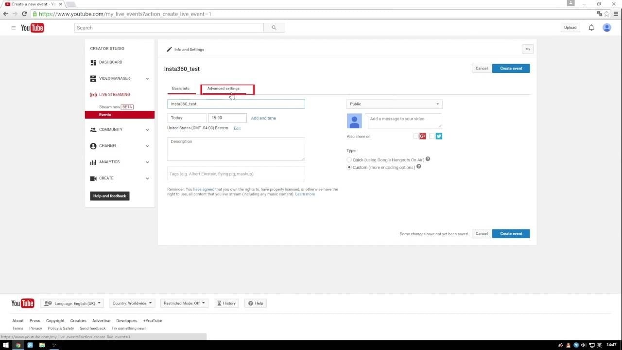Click the Create event button
The image size is (622, 350).
(511, 68)
